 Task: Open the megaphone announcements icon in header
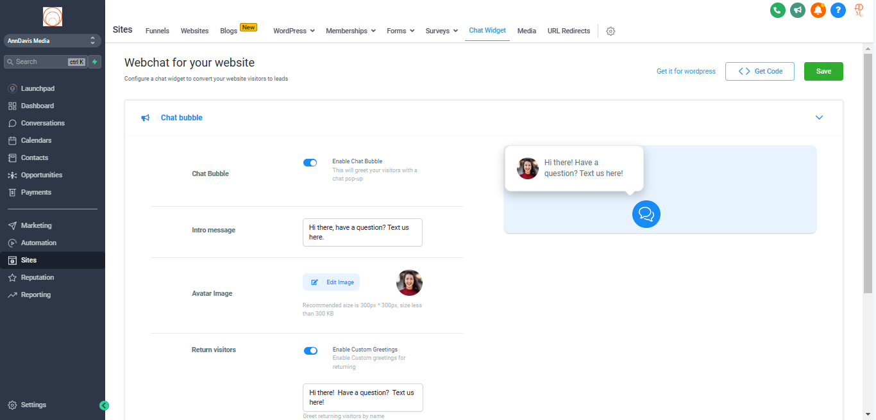tap(798, 10)
